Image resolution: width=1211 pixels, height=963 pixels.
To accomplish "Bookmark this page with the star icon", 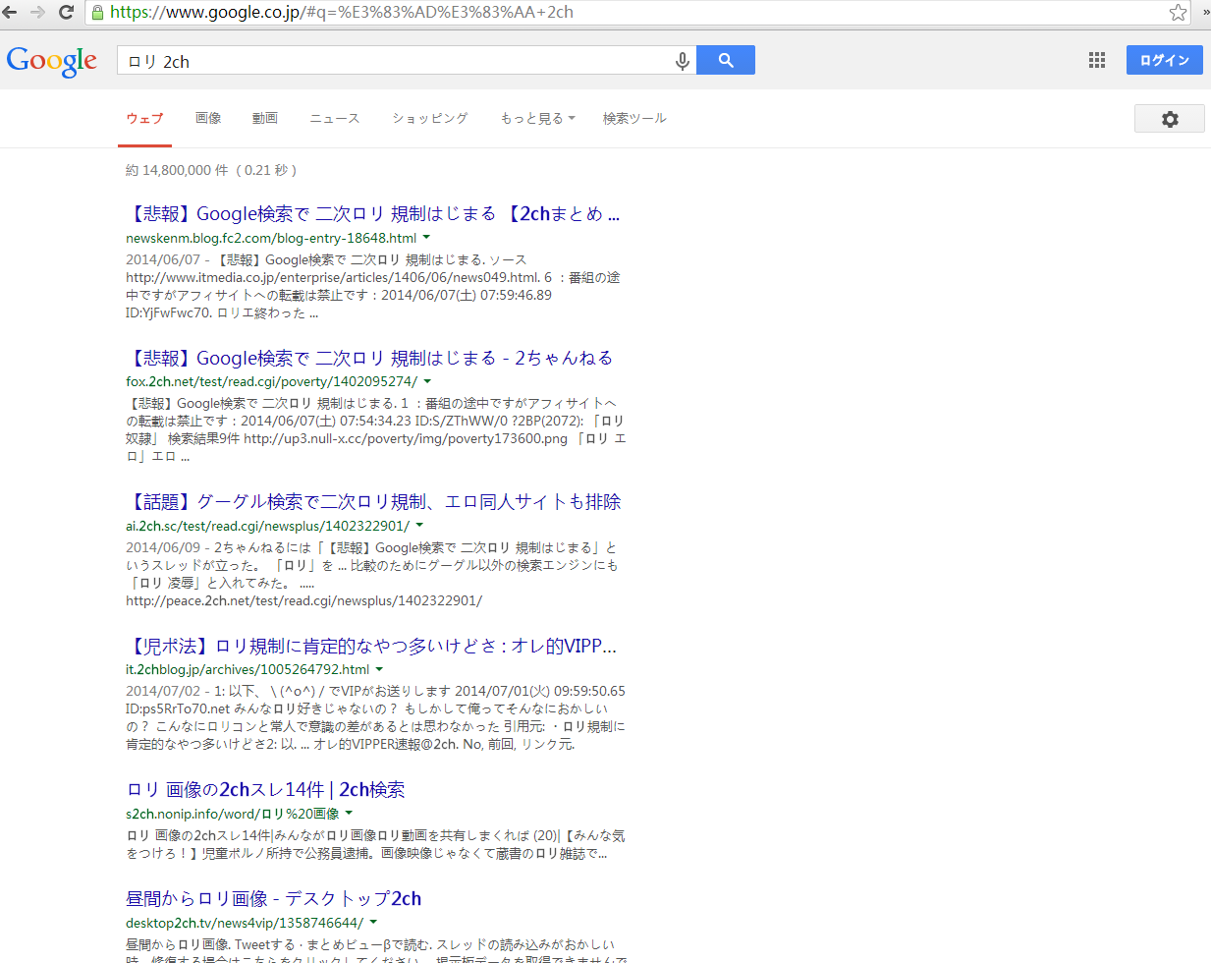I will tap(1178, 12).
